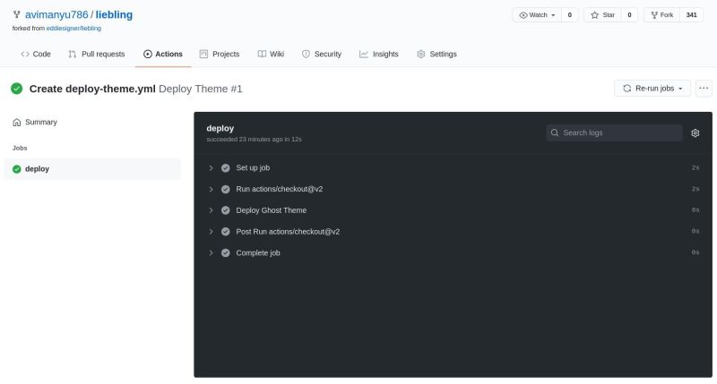717x384 pixels.
Task: Open the Insights tab
Action: pyautogui.click(x=378, y=54)
